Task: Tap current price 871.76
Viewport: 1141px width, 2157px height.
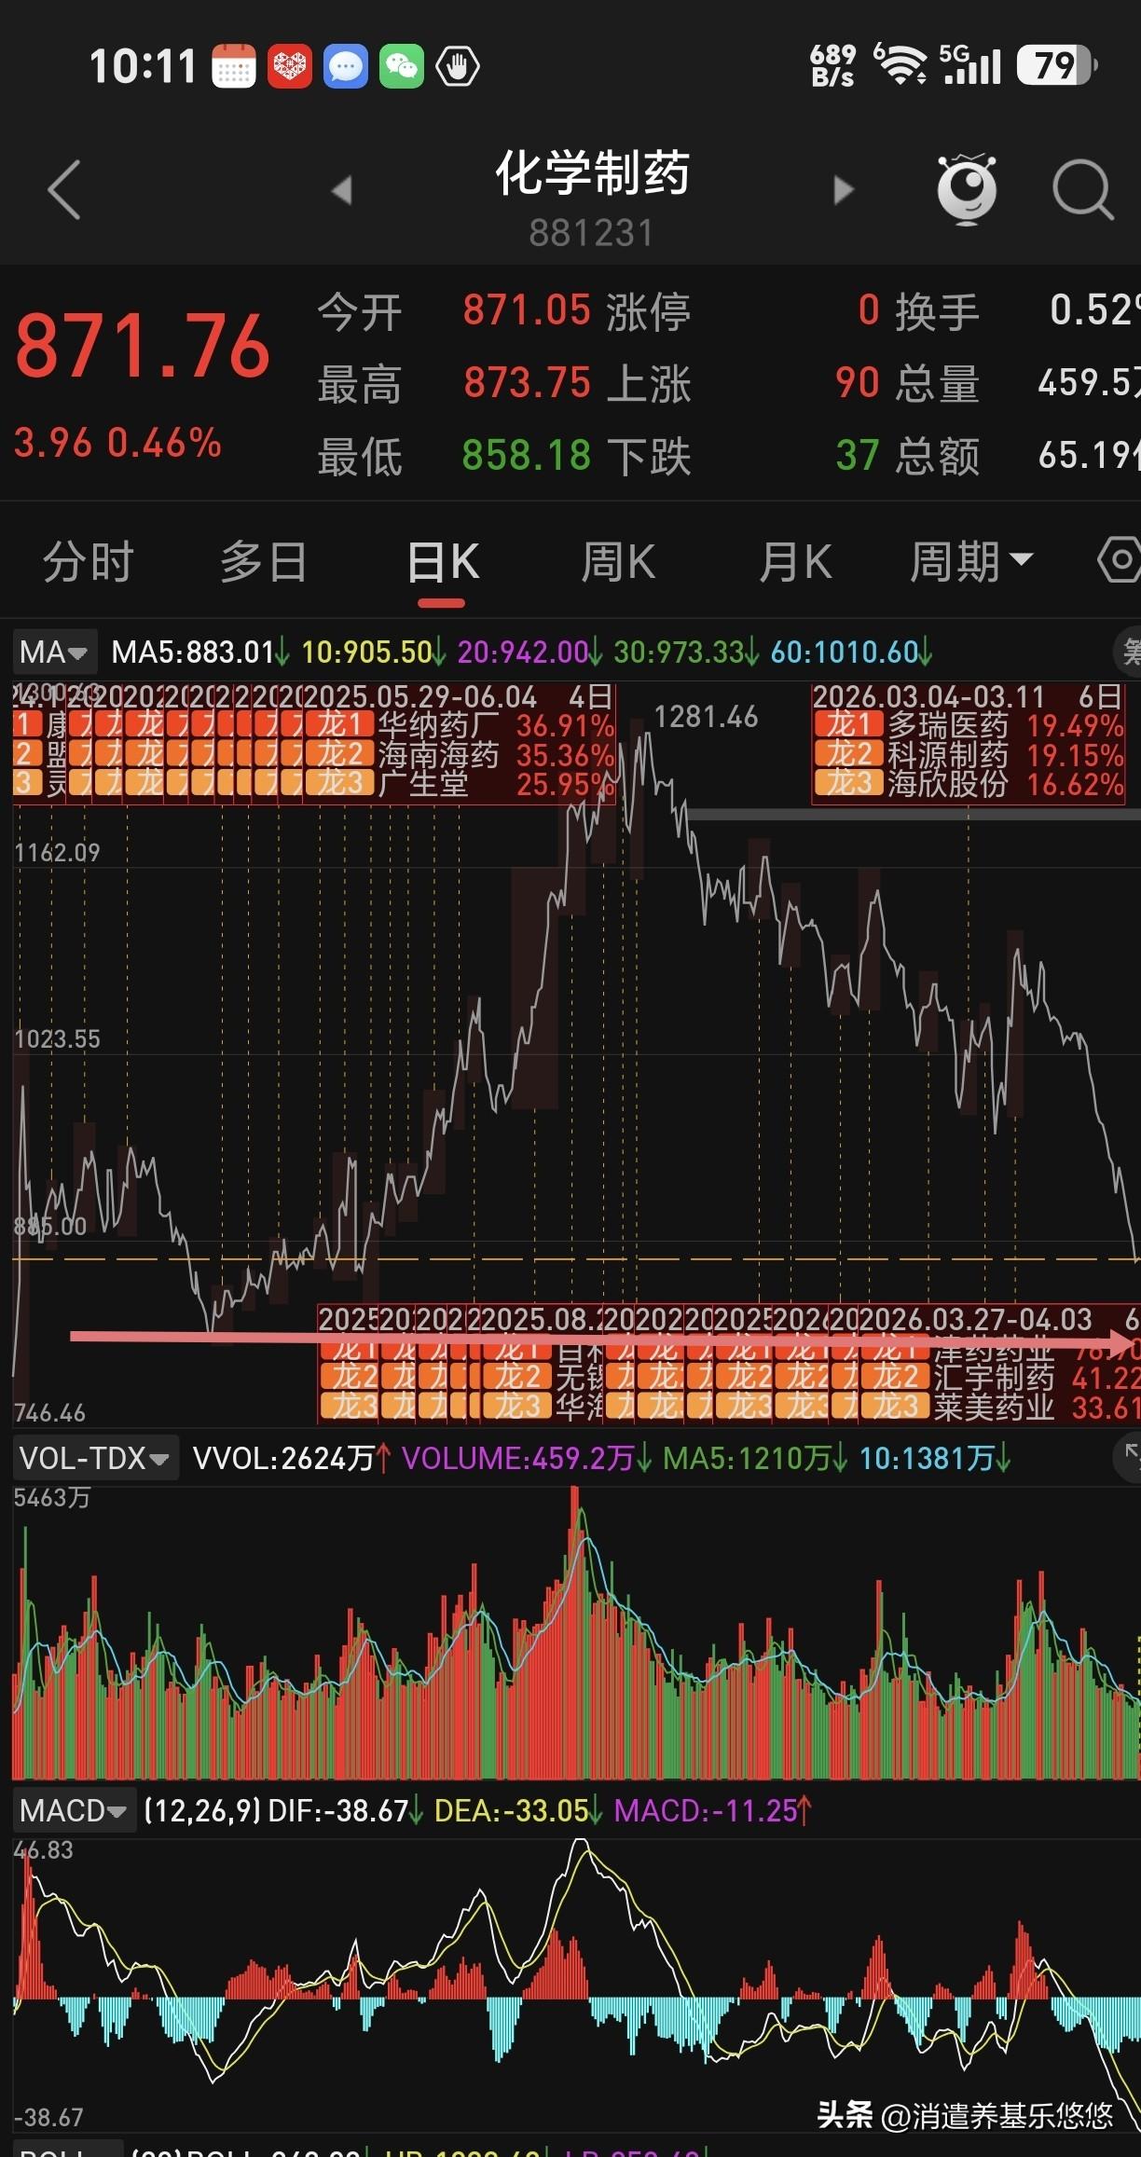Action: coord(143,346)
